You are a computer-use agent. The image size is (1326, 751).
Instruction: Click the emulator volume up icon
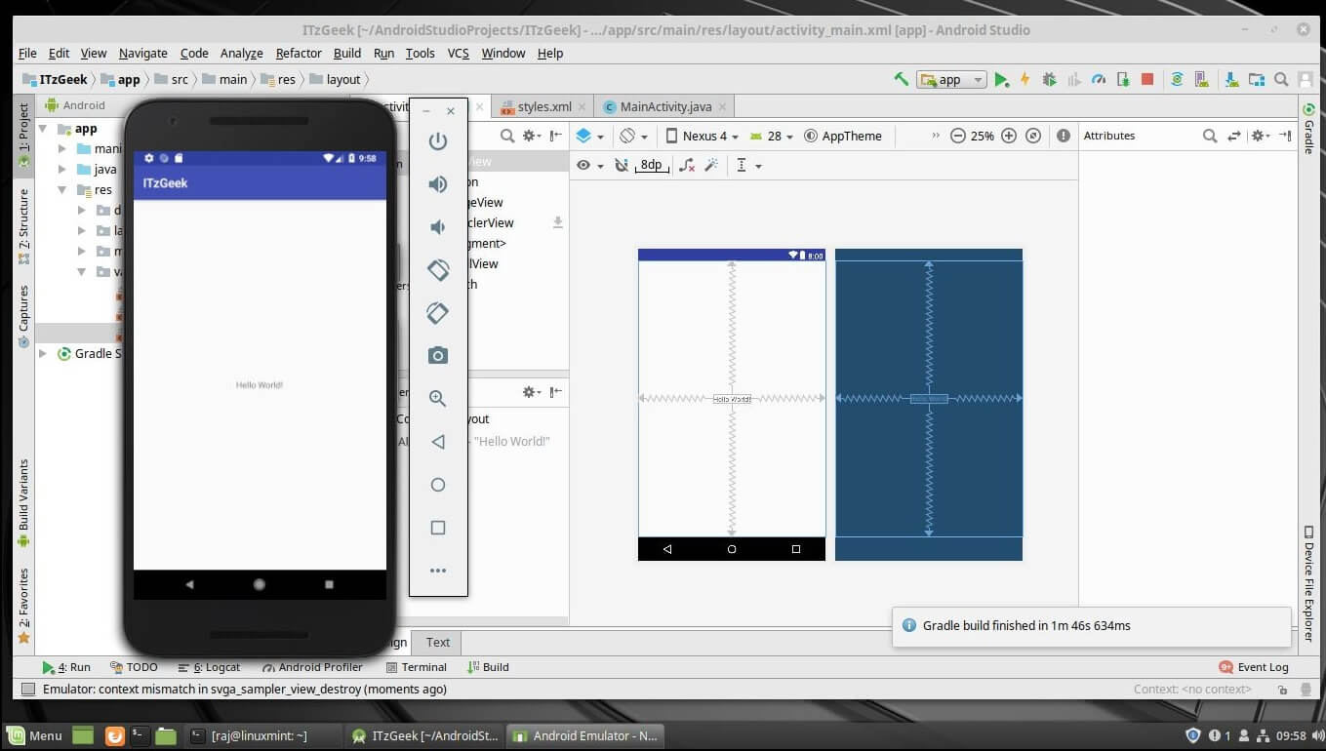coord(438,184)
